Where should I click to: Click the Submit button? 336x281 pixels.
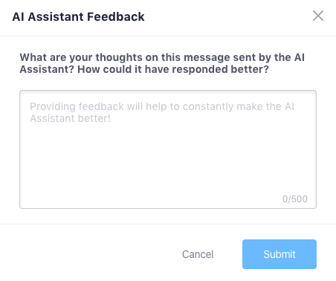(280, 254)
